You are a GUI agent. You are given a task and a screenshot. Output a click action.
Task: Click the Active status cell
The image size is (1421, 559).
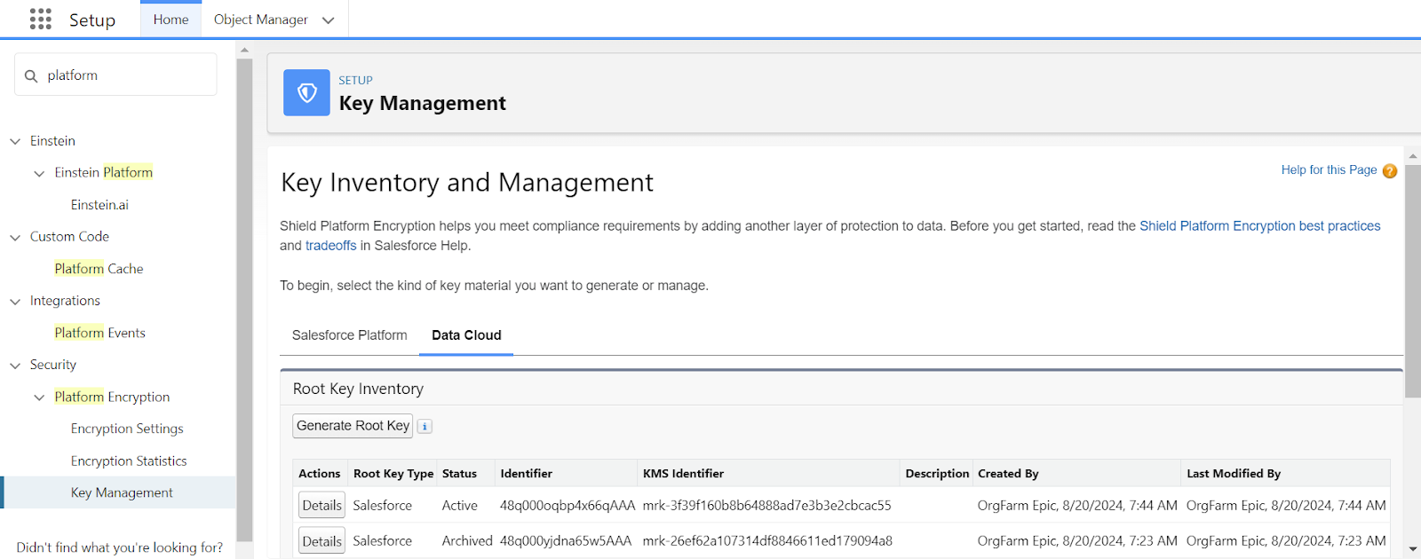coord(460,506)
